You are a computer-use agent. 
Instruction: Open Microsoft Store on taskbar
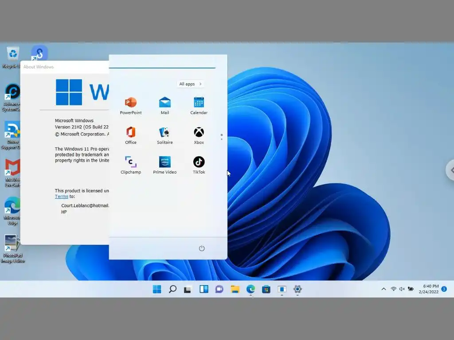tap(266, 289)
